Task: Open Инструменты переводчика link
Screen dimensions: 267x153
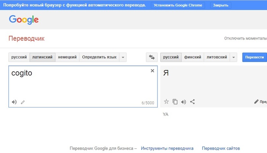Action: click(x=167, y=148)
